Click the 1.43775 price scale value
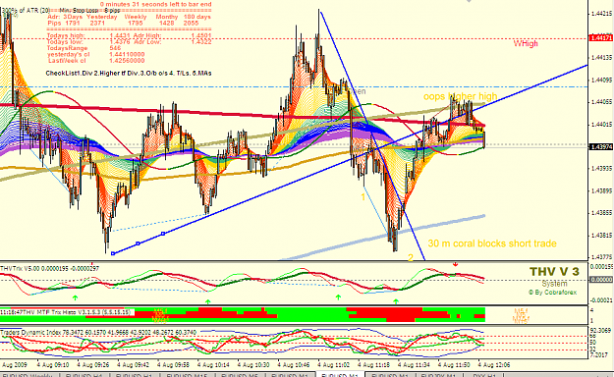Viewport: 614px width, 377px height. [601, 257]
